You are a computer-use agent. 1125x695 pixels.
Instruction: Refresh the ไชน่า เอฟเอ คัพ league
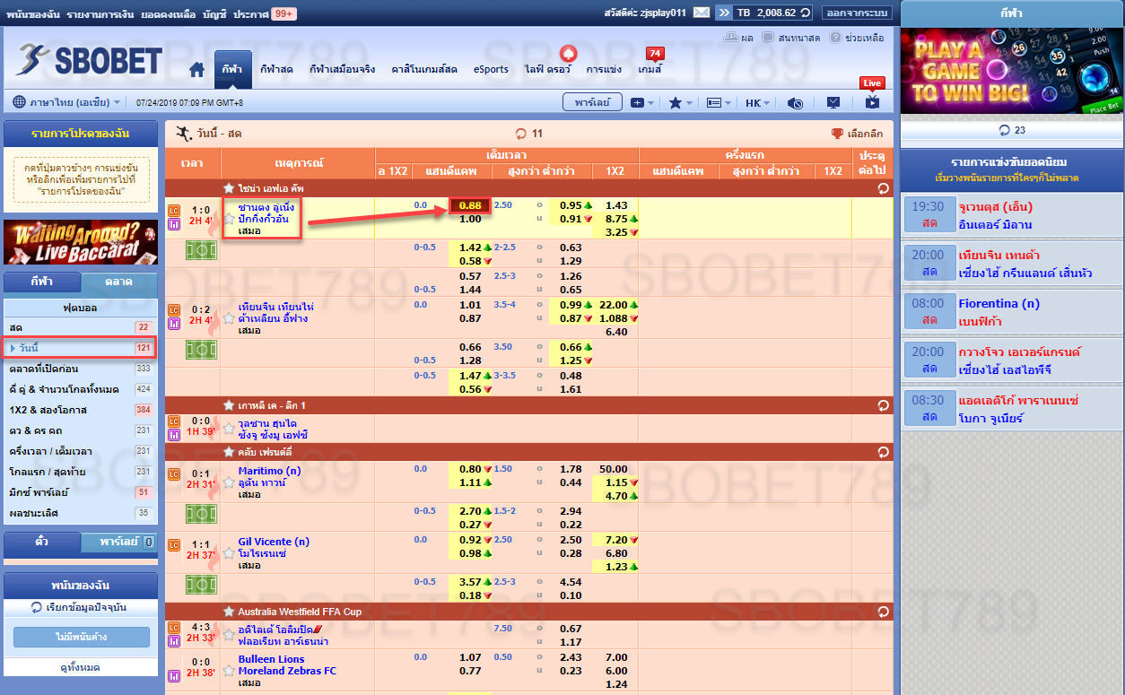click(x=884, y=188)
